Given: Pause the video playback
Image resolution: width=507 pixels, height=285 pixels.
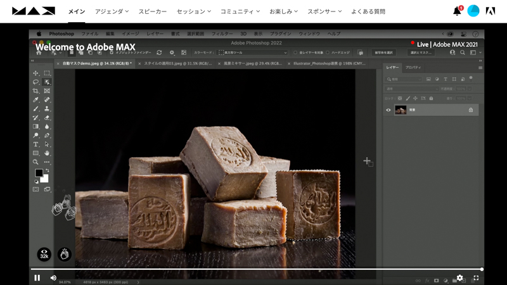Looking at the screenshot, I should coord(37,278).
